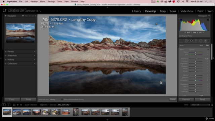
Task: Collapse the Histogram panel triangle
Action: coord(209,16)
